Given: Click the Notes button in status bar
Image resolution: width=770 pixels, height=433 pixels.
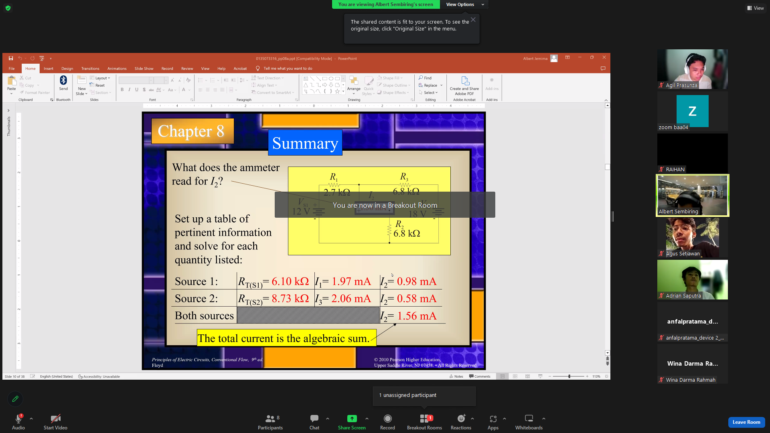Looking at the screenshot, I should (456, 376).
